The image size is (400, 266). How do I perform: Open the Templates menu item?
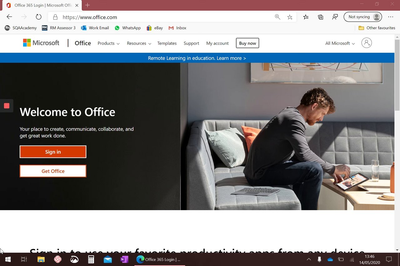[167, 43]
